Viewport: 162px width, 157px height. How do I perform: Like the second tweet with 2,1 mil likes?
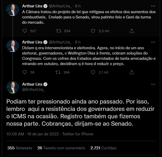click(x=93, y=72)
